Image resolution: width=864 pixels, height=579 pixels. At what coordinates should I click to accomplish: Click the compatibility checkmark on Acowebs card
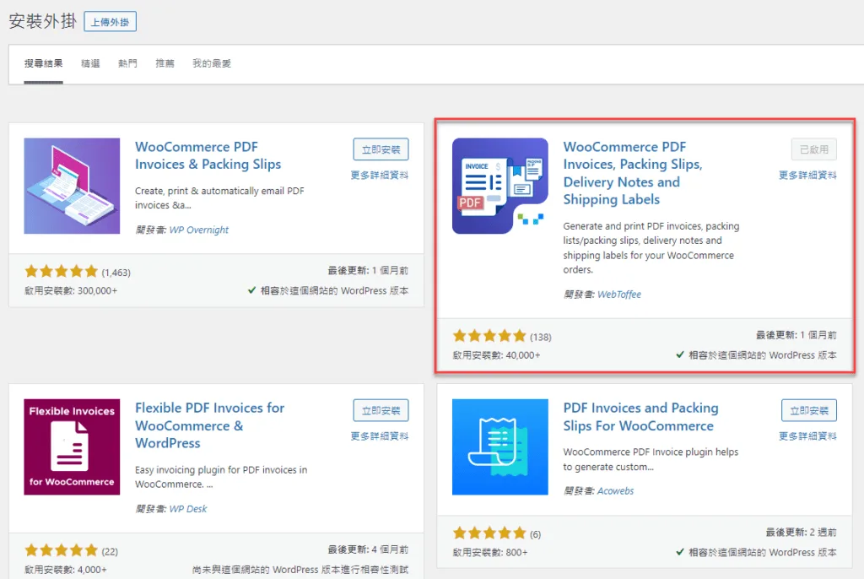click(680, 552)
